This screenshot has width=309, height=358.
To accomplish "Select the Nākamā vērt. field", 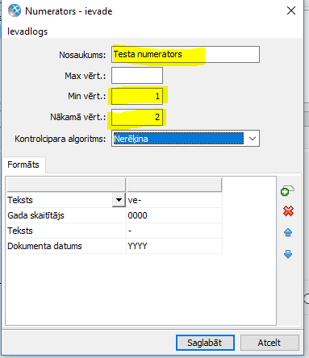I will pyautogui.click(x=137, y=117).
